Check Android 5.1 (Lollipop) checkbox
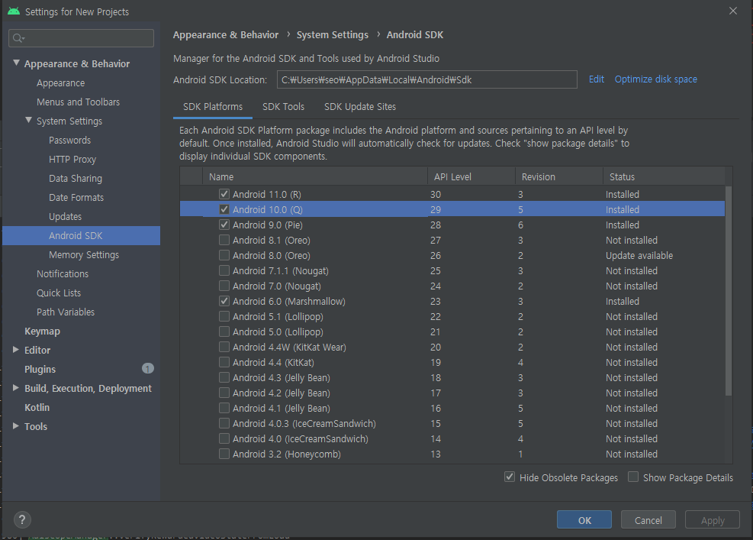Viewport: 753px width, 540px height. (224, 316)
